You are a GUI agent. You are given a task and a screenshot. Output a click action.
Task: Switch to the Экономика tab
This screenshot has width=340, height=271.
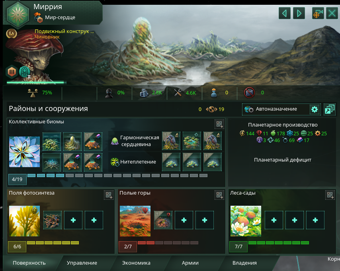pyautogui.click(x=136, y=263)
